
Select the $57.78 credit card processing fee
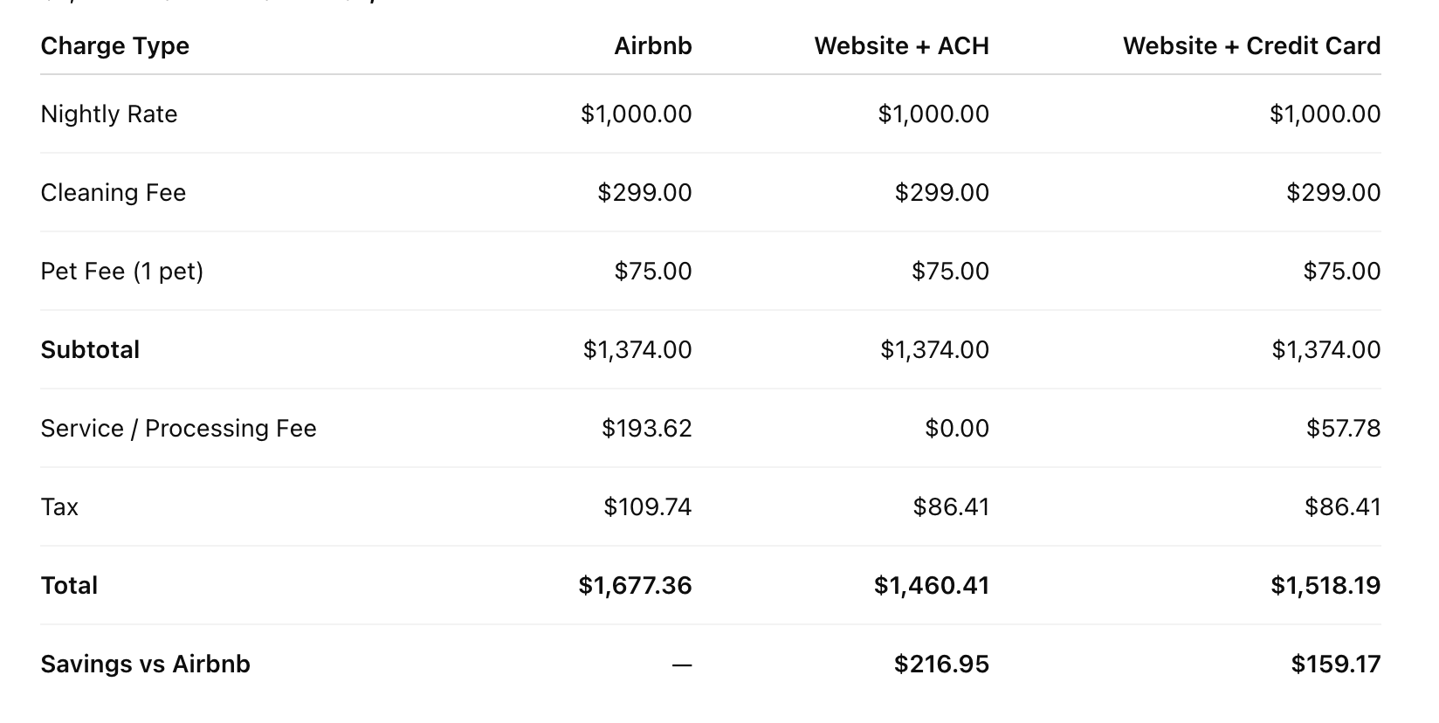point(1343,429)
